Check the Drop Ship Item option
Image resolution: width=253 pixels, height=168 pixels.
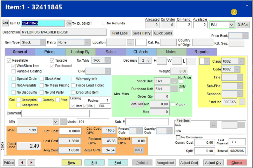(x=73, y=92)
